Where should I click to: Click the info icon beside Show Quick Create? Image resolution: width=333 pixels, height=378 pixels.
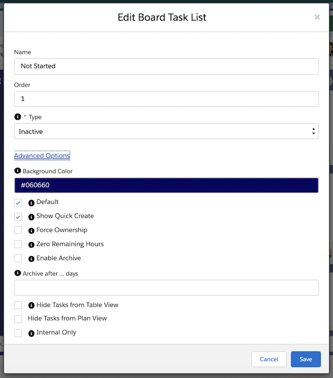click(31, 216)
